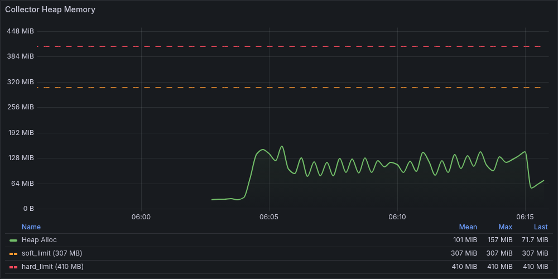The height and width of the screenshot is (279, 558).
Task: Click the 448 MiB y-axis label
Action: coord(21,31)
